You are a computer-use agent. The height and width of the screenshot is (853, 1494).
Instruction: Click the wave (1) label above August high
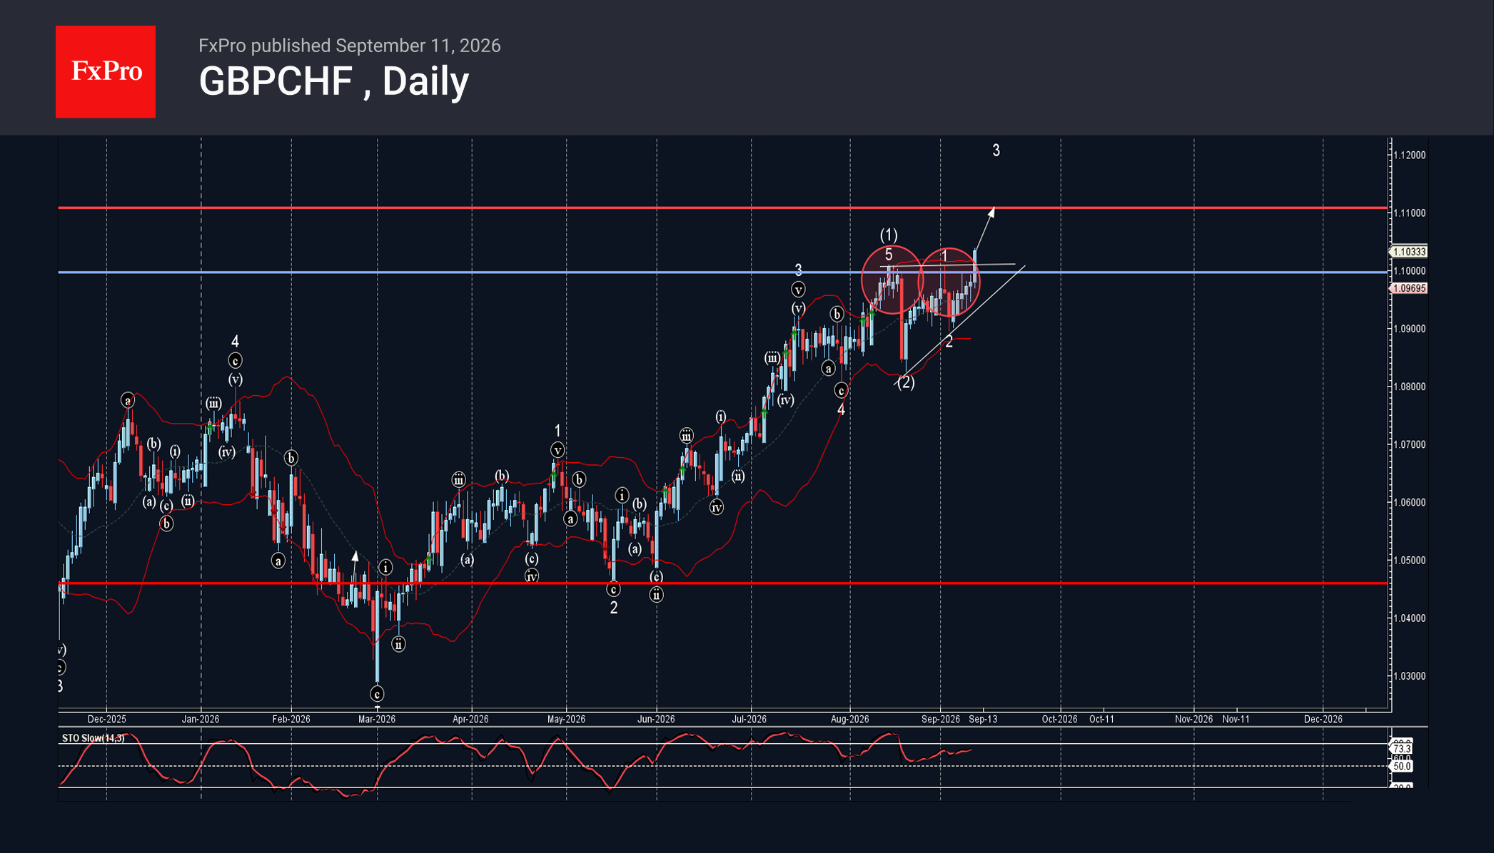tap(889, 235)
